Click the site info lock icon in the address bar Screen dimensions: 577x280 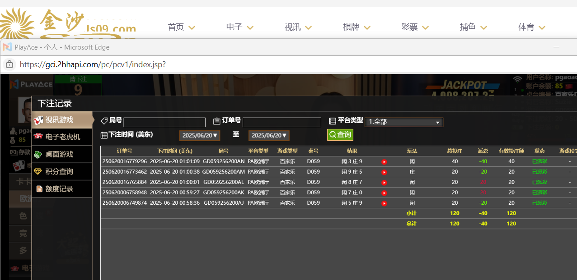tap(9, 64)
